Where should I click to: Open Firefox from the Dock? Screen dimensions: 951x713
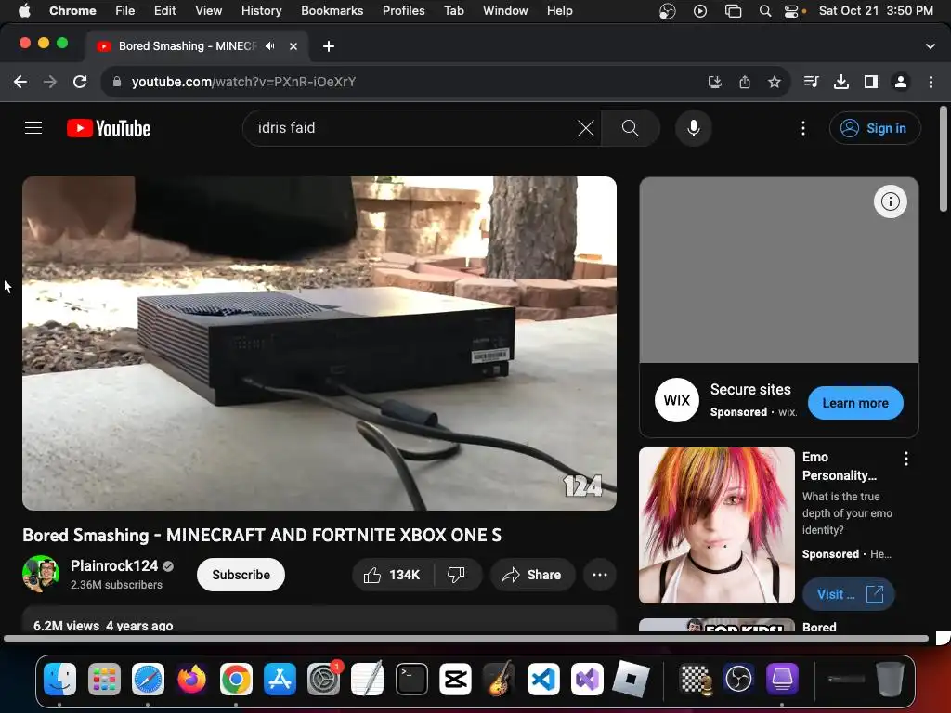(191, 679)
